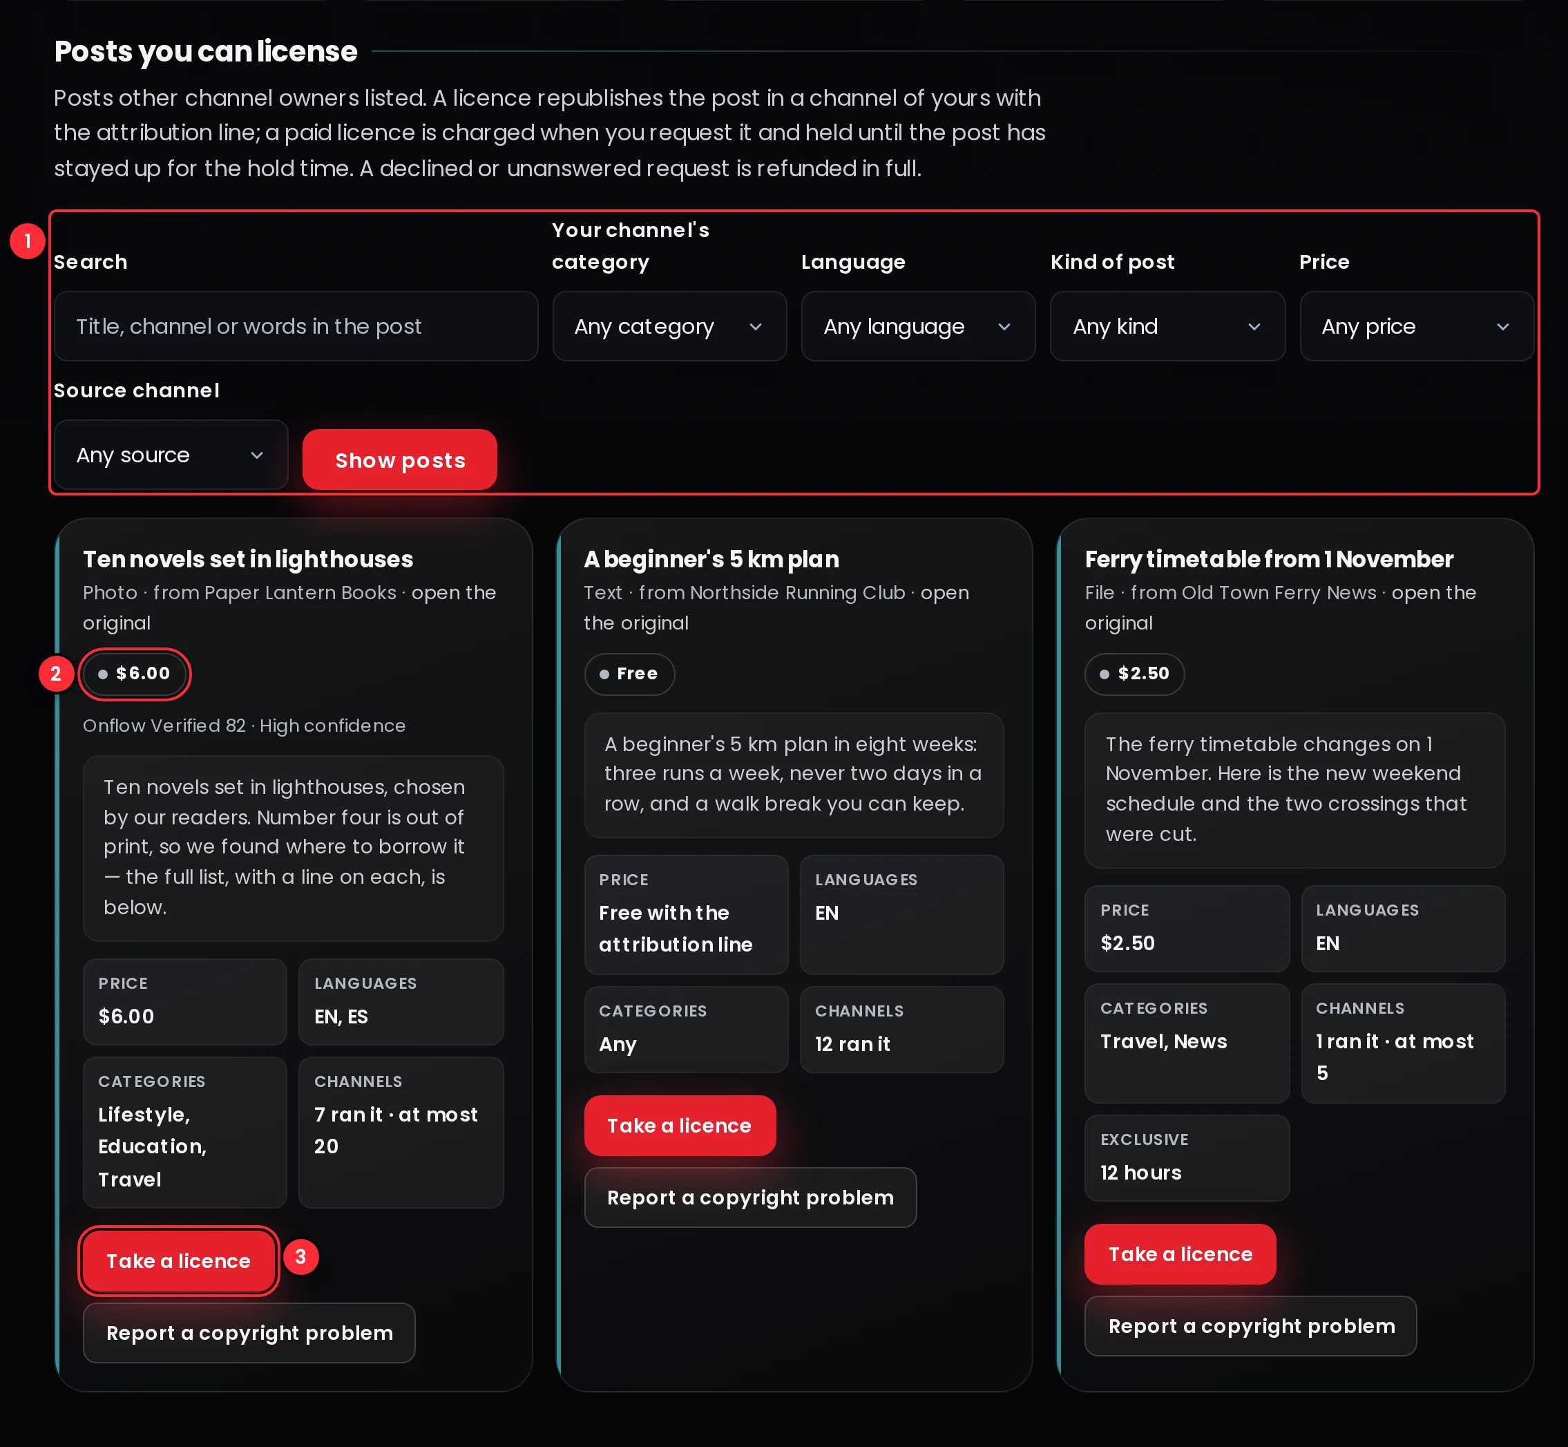Click the 12 ran it channels value
Viewport: 1568px width, 1447px height.
[852, 1043]
